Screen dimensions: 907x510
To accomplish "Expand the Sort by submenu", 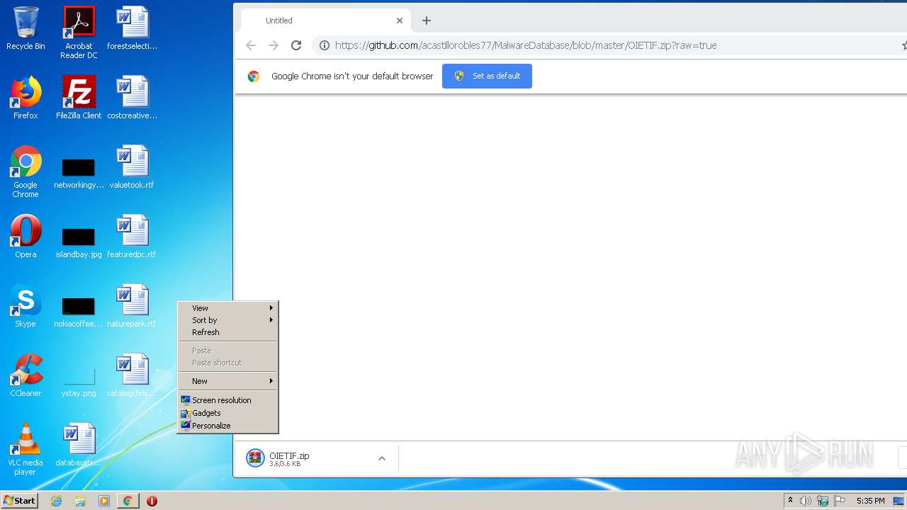I will pos(227,320).
